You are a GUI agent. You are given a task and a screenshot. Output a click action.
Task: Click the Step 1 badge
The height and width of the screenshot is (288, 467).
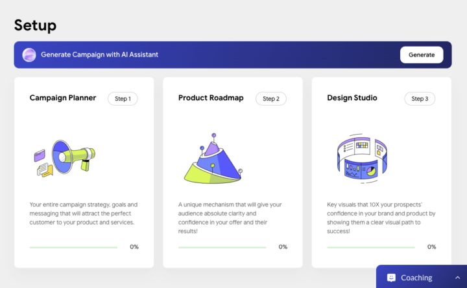[123, 98]
